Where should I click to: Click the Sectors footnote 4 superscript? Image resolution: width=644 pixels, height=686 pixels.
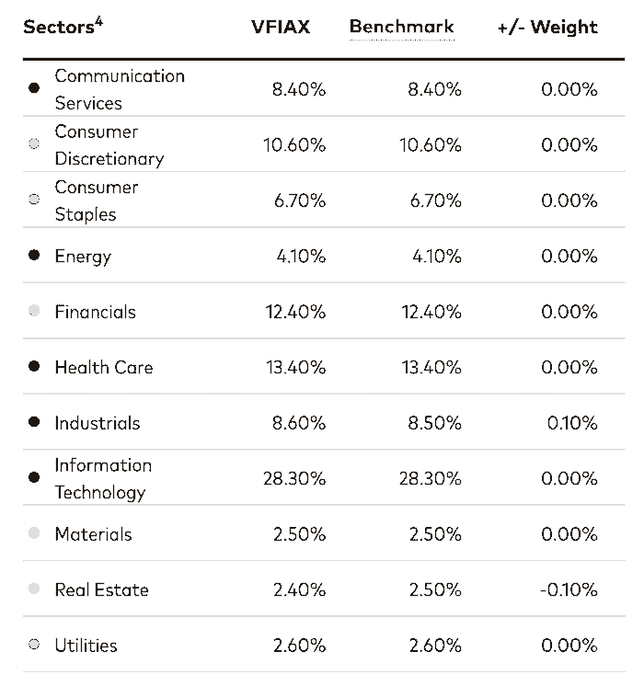tap(98, 21)
